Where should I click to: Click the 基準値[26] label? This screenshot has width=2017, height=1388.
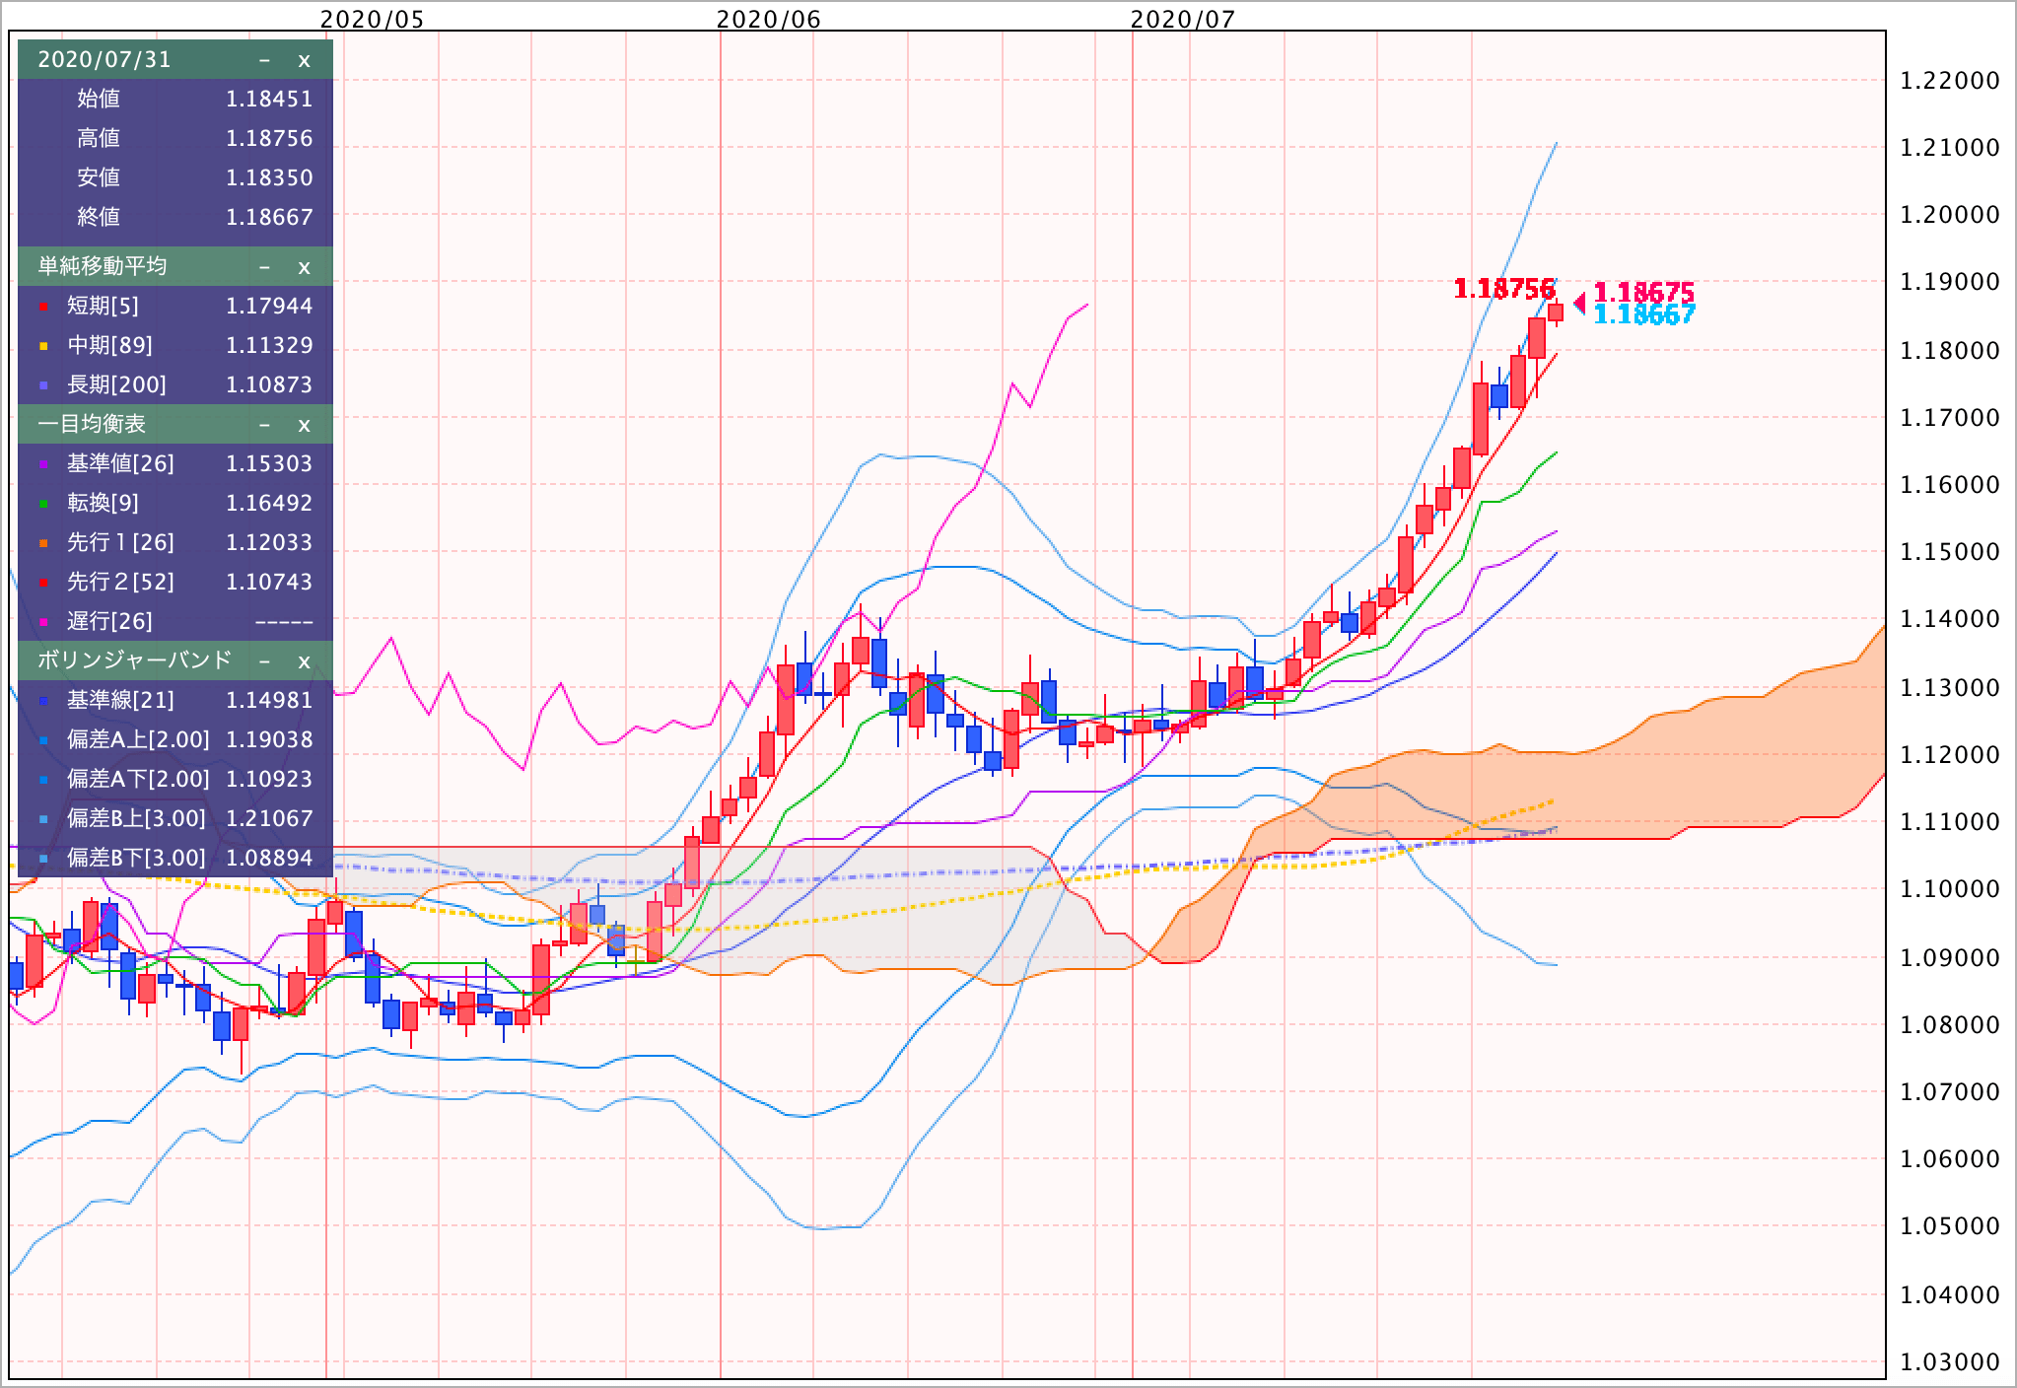120,464
